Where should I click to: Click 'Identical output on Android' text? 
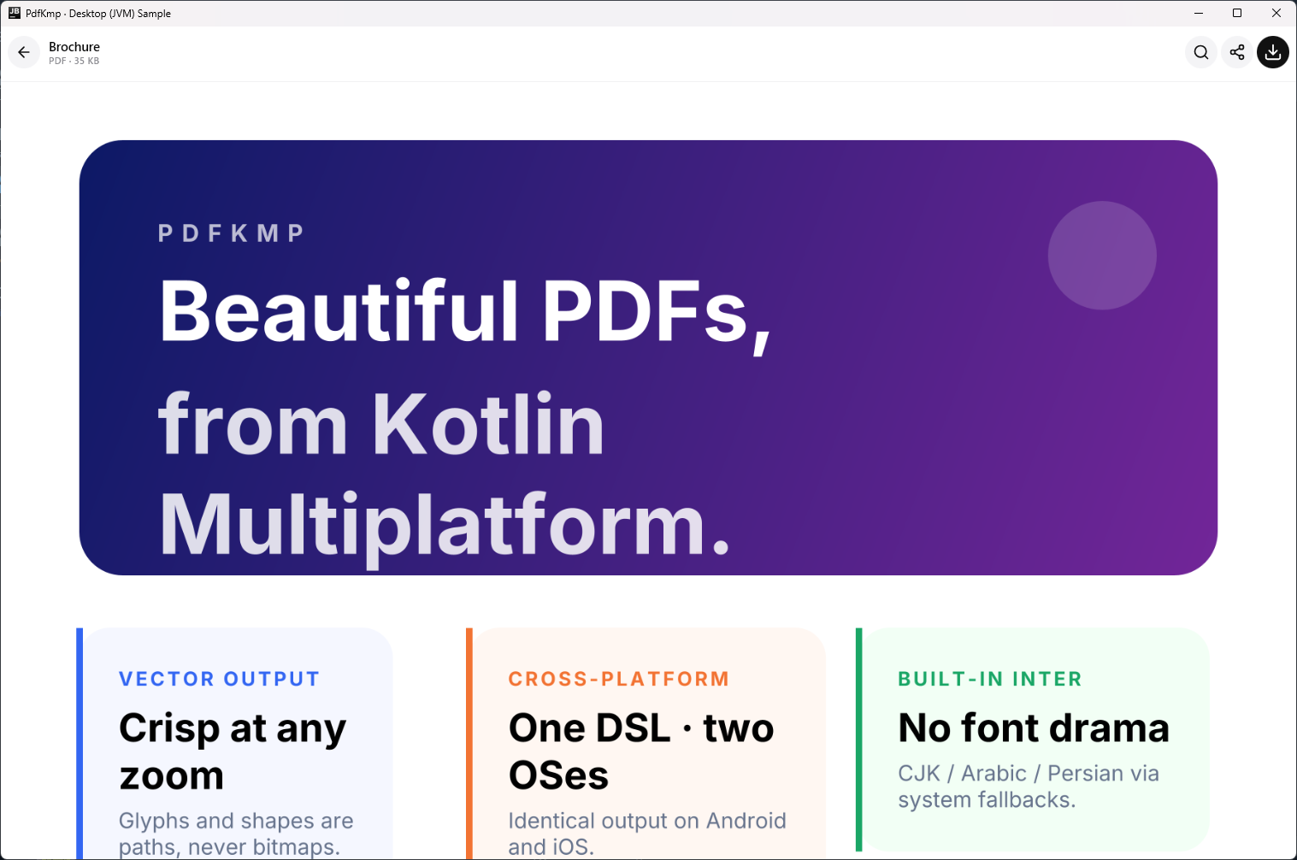click(x=647, y=833)
